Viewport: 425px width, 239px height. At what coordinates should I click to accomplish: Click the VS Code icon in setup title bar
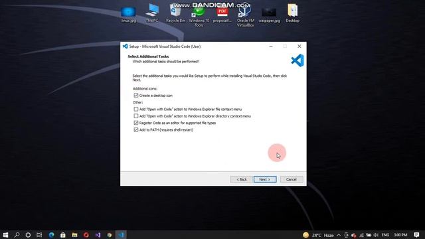(126, 46)
